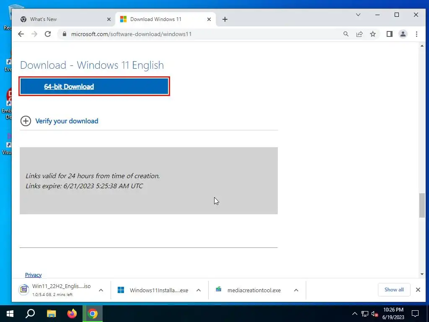
Task: Open the tab search dropdown
Action: click(x=358, y=15)
